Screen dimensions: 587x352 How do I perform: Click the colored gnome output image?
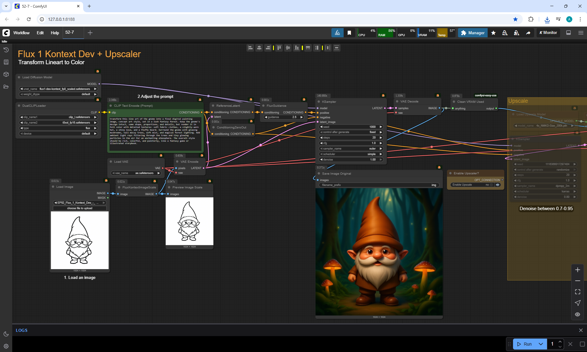coord(379,252)
